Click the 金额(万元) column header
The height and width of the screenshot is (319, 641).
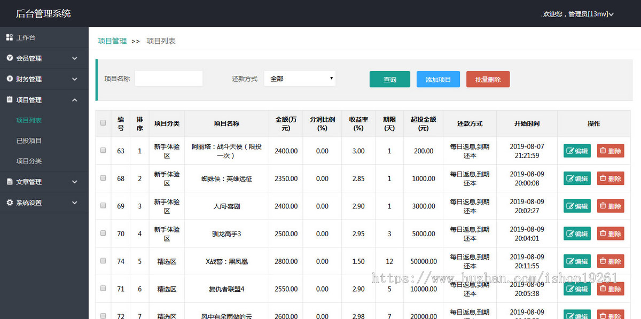(x=286, y=123)
